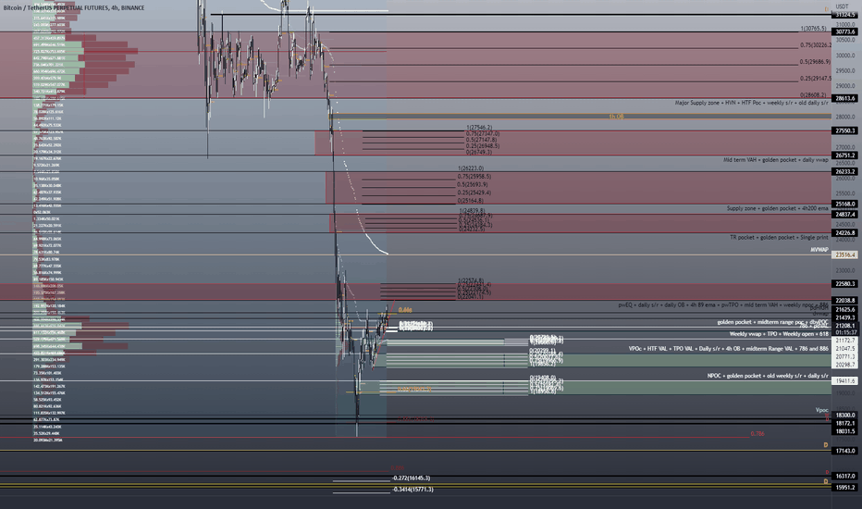
Task: Click the 0.5(29686.9) fib level label
Action: pos(815,62)
